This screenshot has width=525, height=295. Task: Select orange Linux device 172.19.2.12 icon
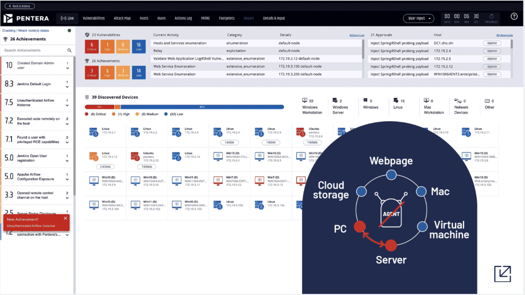tap(94, 156)
